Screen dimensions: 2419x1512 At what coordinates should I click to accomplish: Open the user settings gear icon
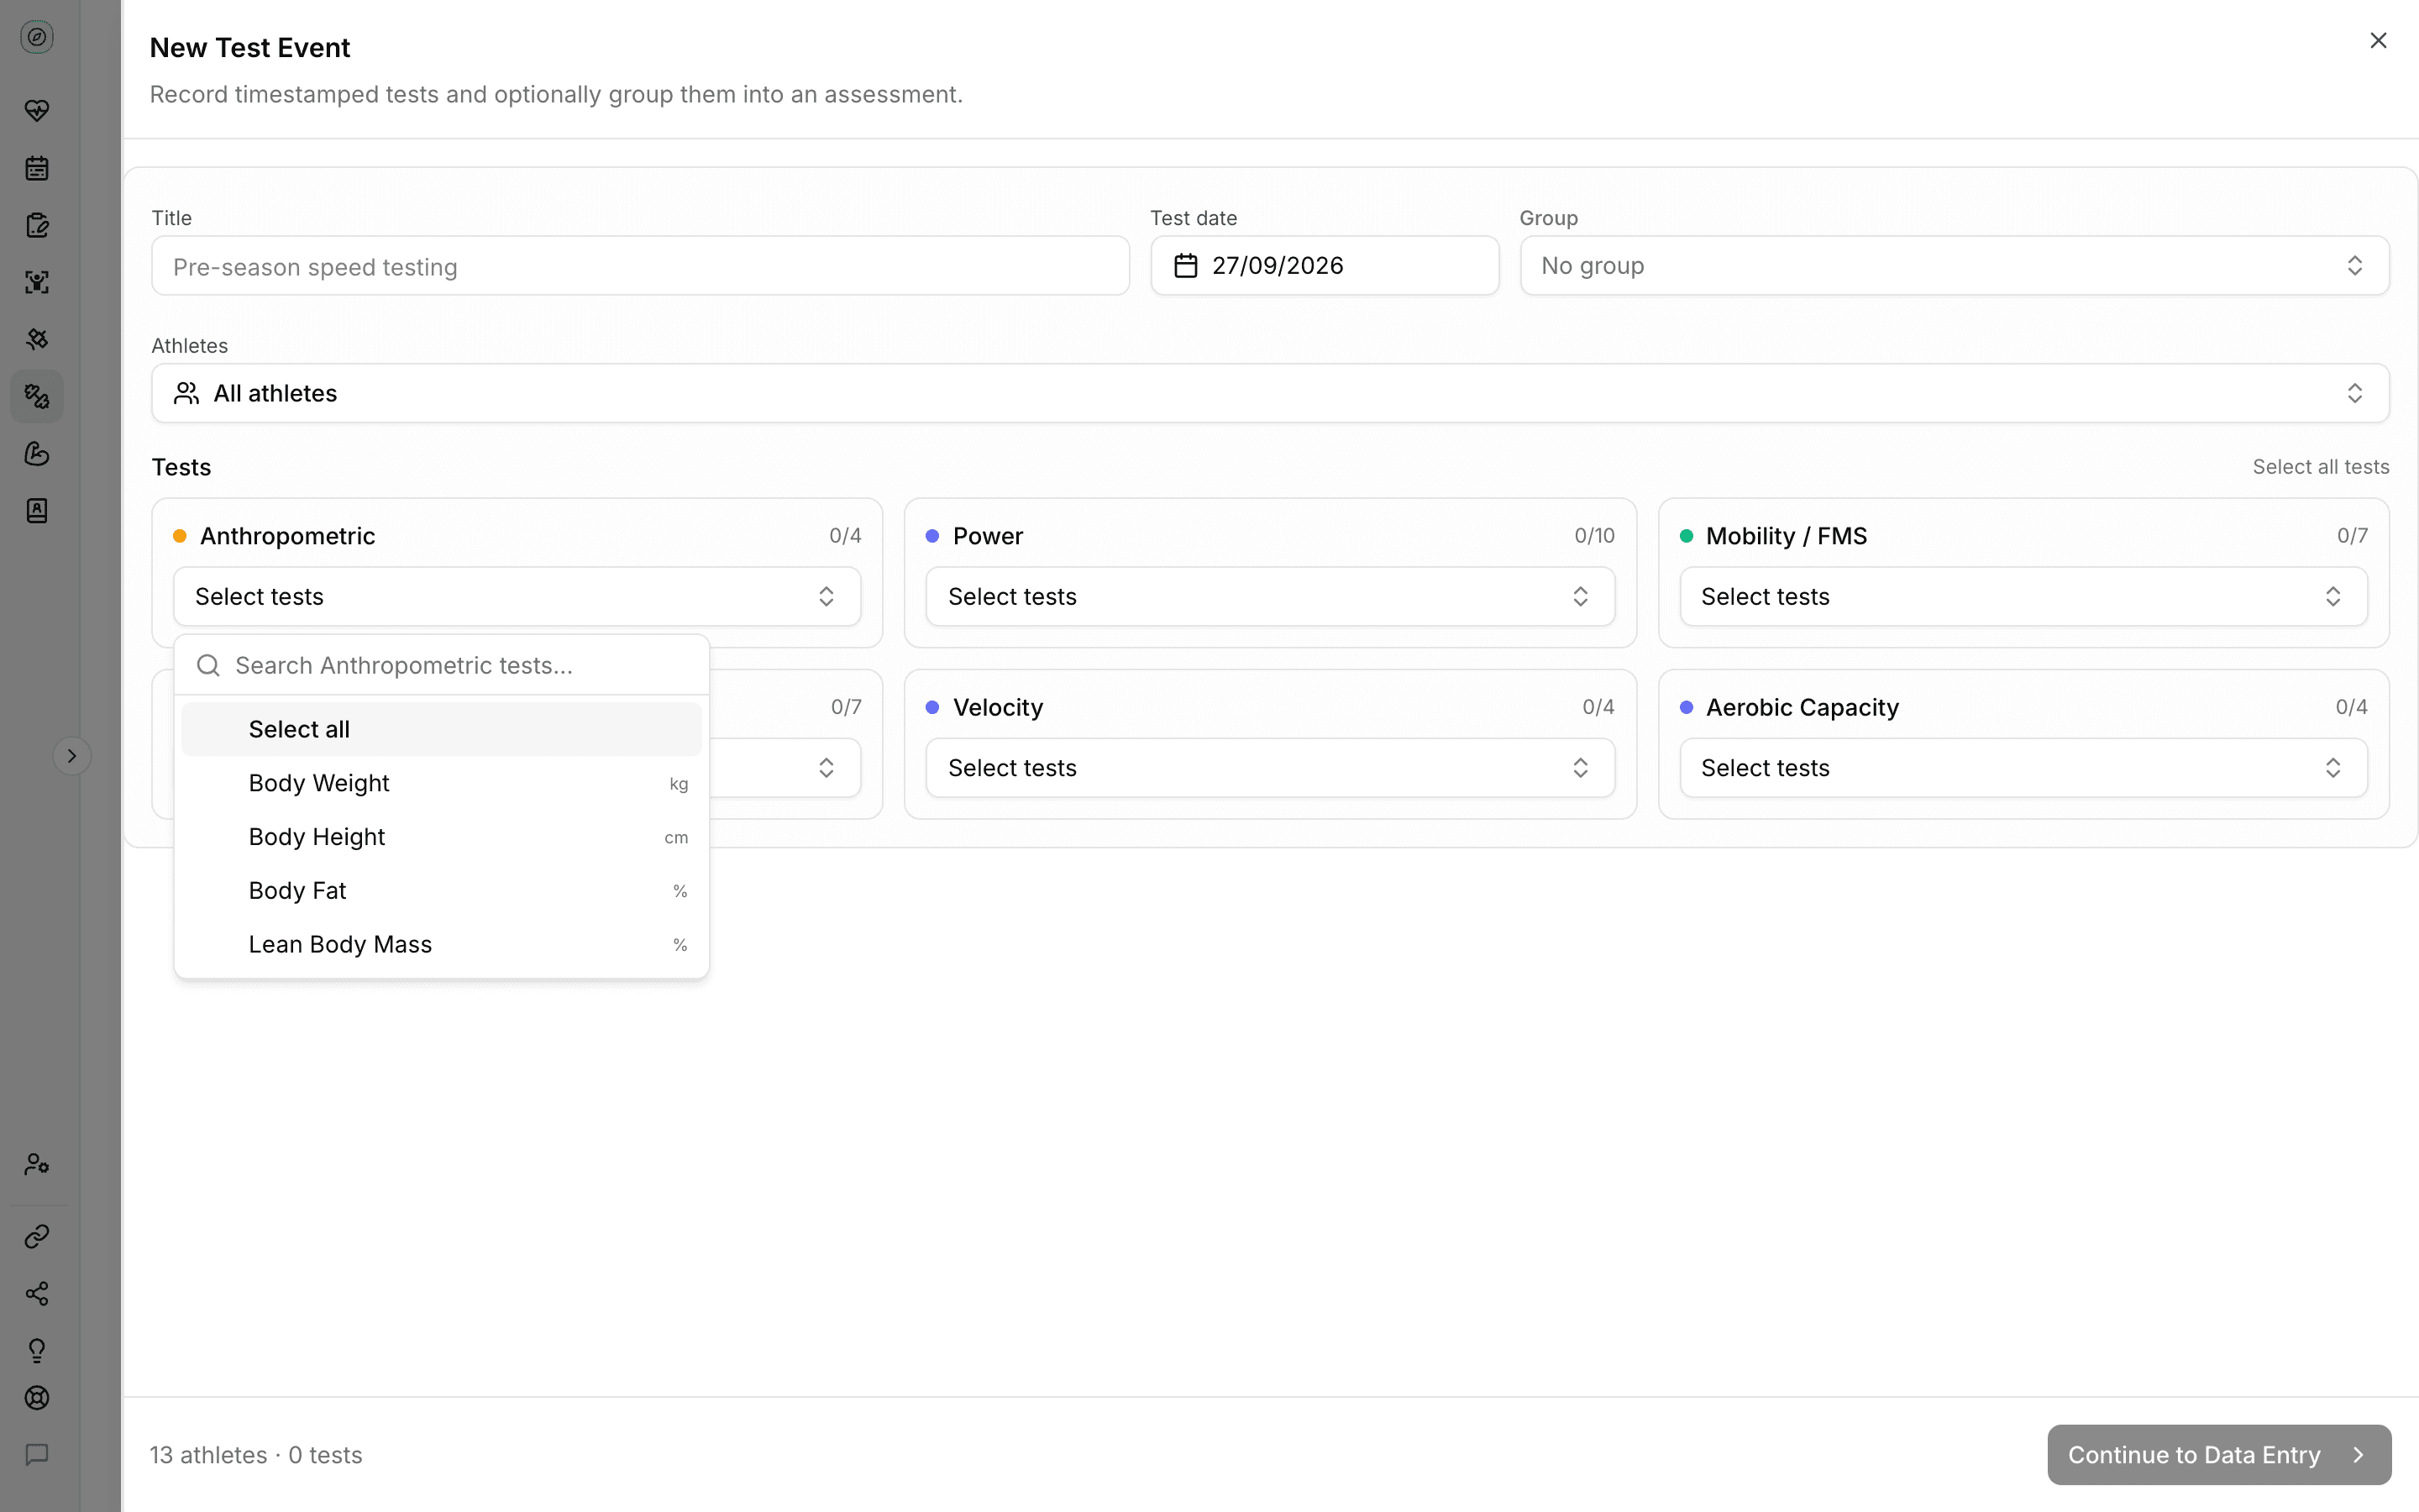pos(37,1164)
